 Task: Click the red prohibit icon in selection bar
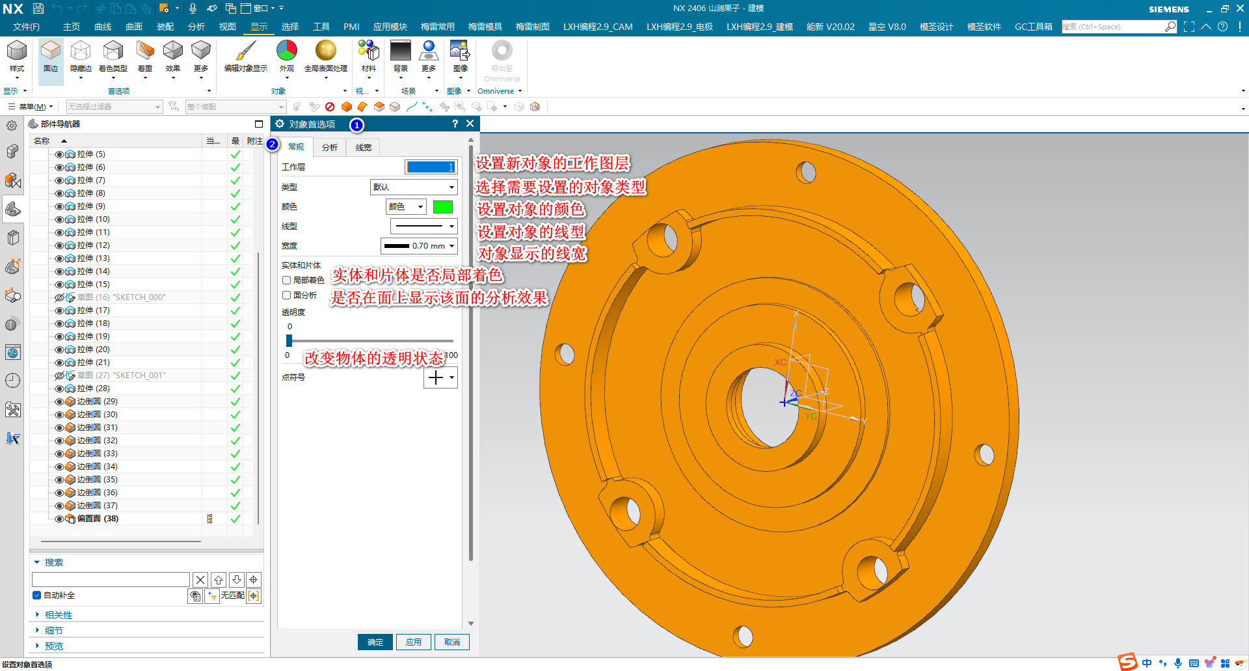pos(330,107)
